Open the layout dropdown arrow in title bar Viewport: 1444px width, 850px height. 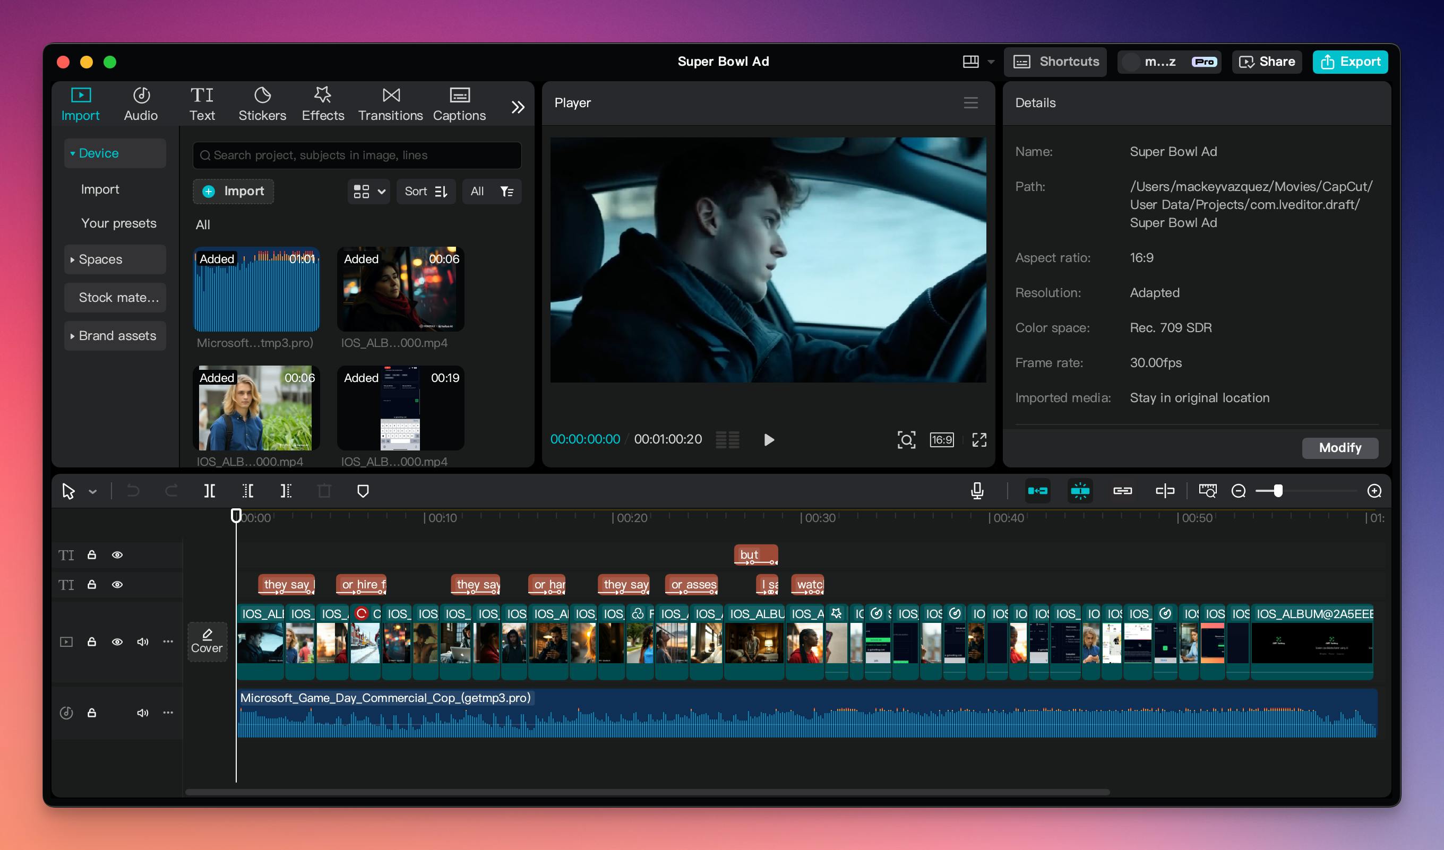991,62
